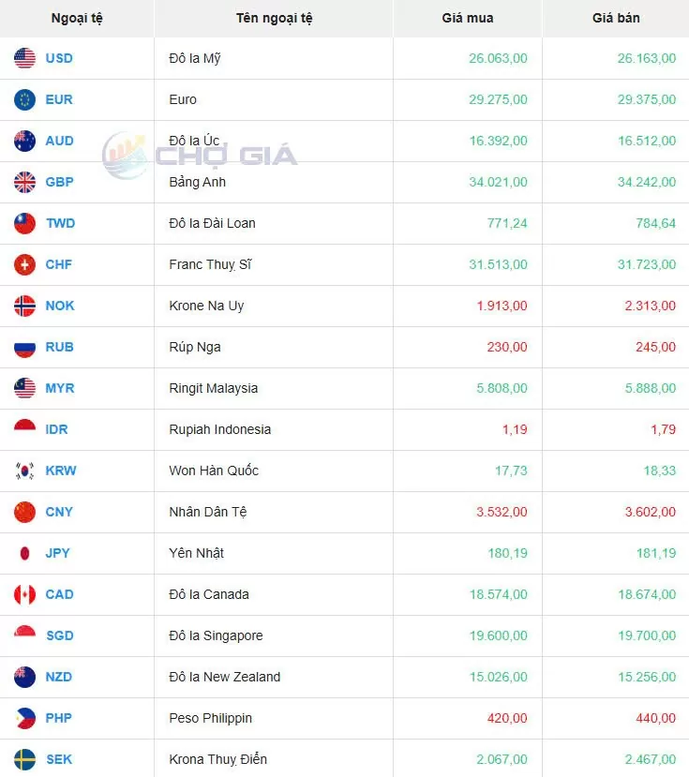Viewport: 689px width, 777px height.
Task: Click the European Union flag icon
Action: [24, 99]
